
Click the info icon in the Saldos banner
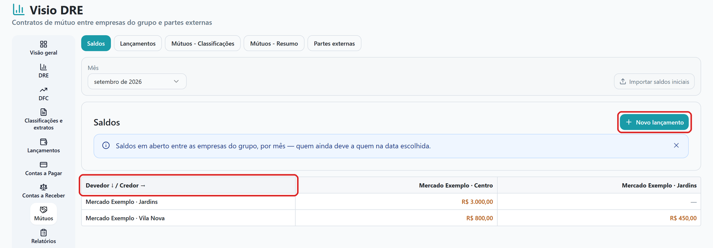coord(106,145)
